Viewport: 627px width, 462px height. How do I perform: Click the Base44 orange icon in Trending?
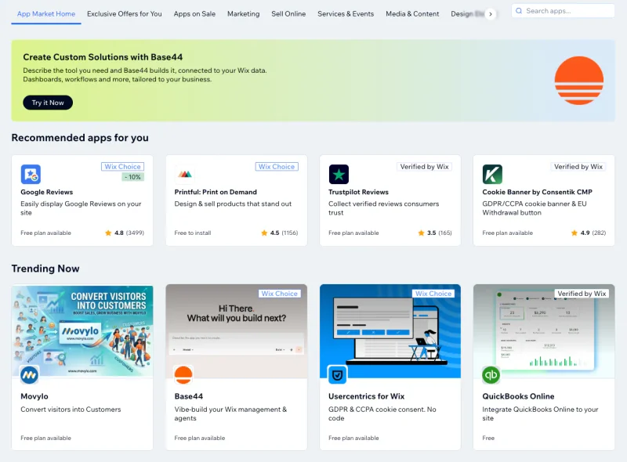point(183,375)
